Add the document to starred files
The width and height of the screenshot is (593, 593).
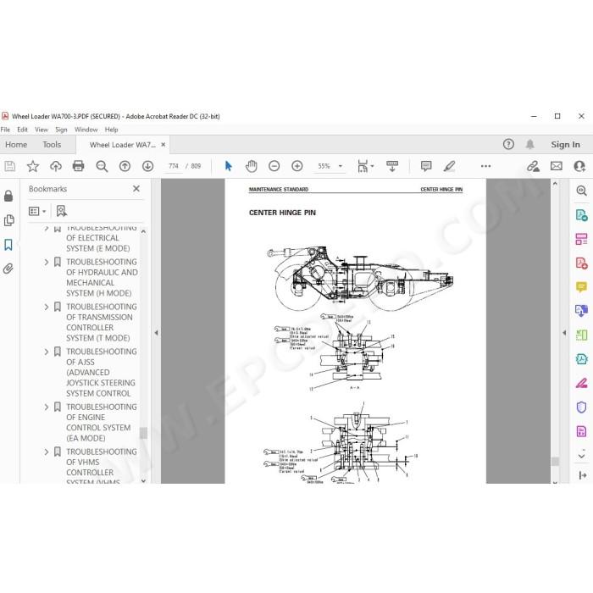tap(33, 166)
